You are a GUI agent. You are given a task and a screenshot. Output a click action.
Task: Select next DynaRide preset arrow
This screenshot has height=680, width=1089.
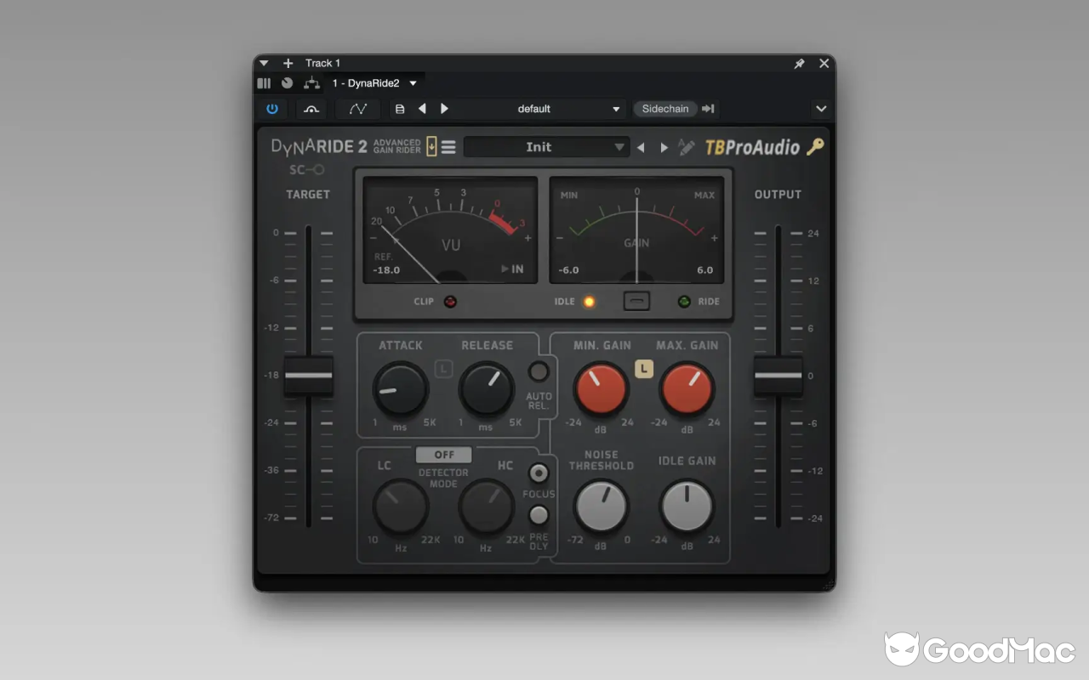click(664, 148)
